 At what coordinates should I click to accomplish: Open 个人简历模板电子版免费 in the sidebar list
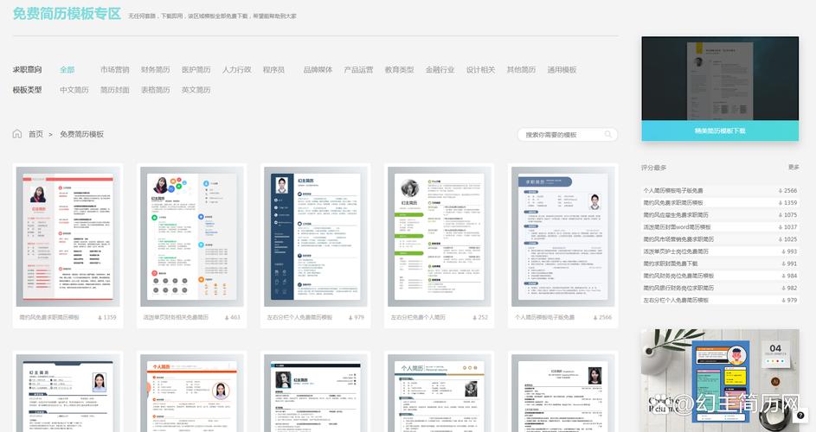pos(673,191)
